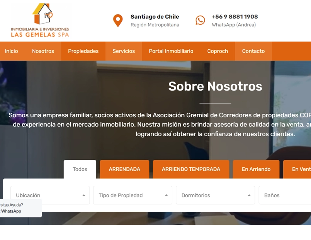Click the WhatsApp phone icon
Viewport: 311px width, 240px height.
pos(200,20)
